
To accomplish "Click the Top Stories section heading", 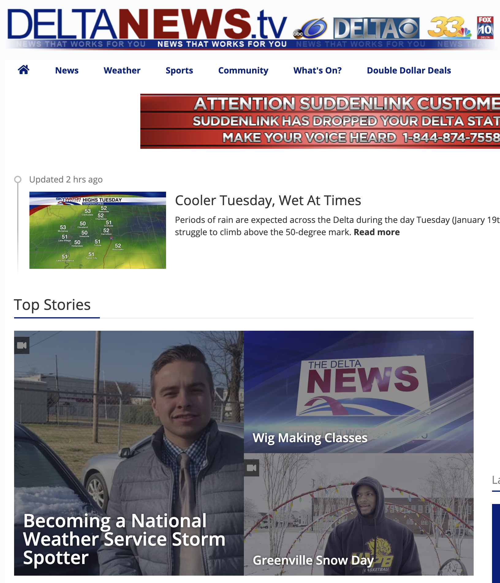I will [52, 305].
